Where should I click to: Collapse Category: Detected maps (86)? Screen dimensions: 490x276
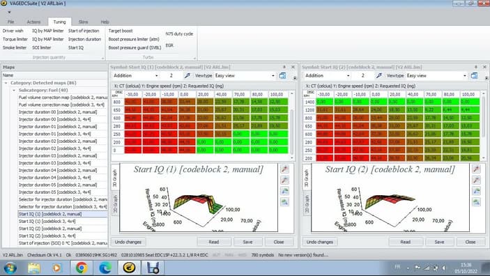point(6,83)
